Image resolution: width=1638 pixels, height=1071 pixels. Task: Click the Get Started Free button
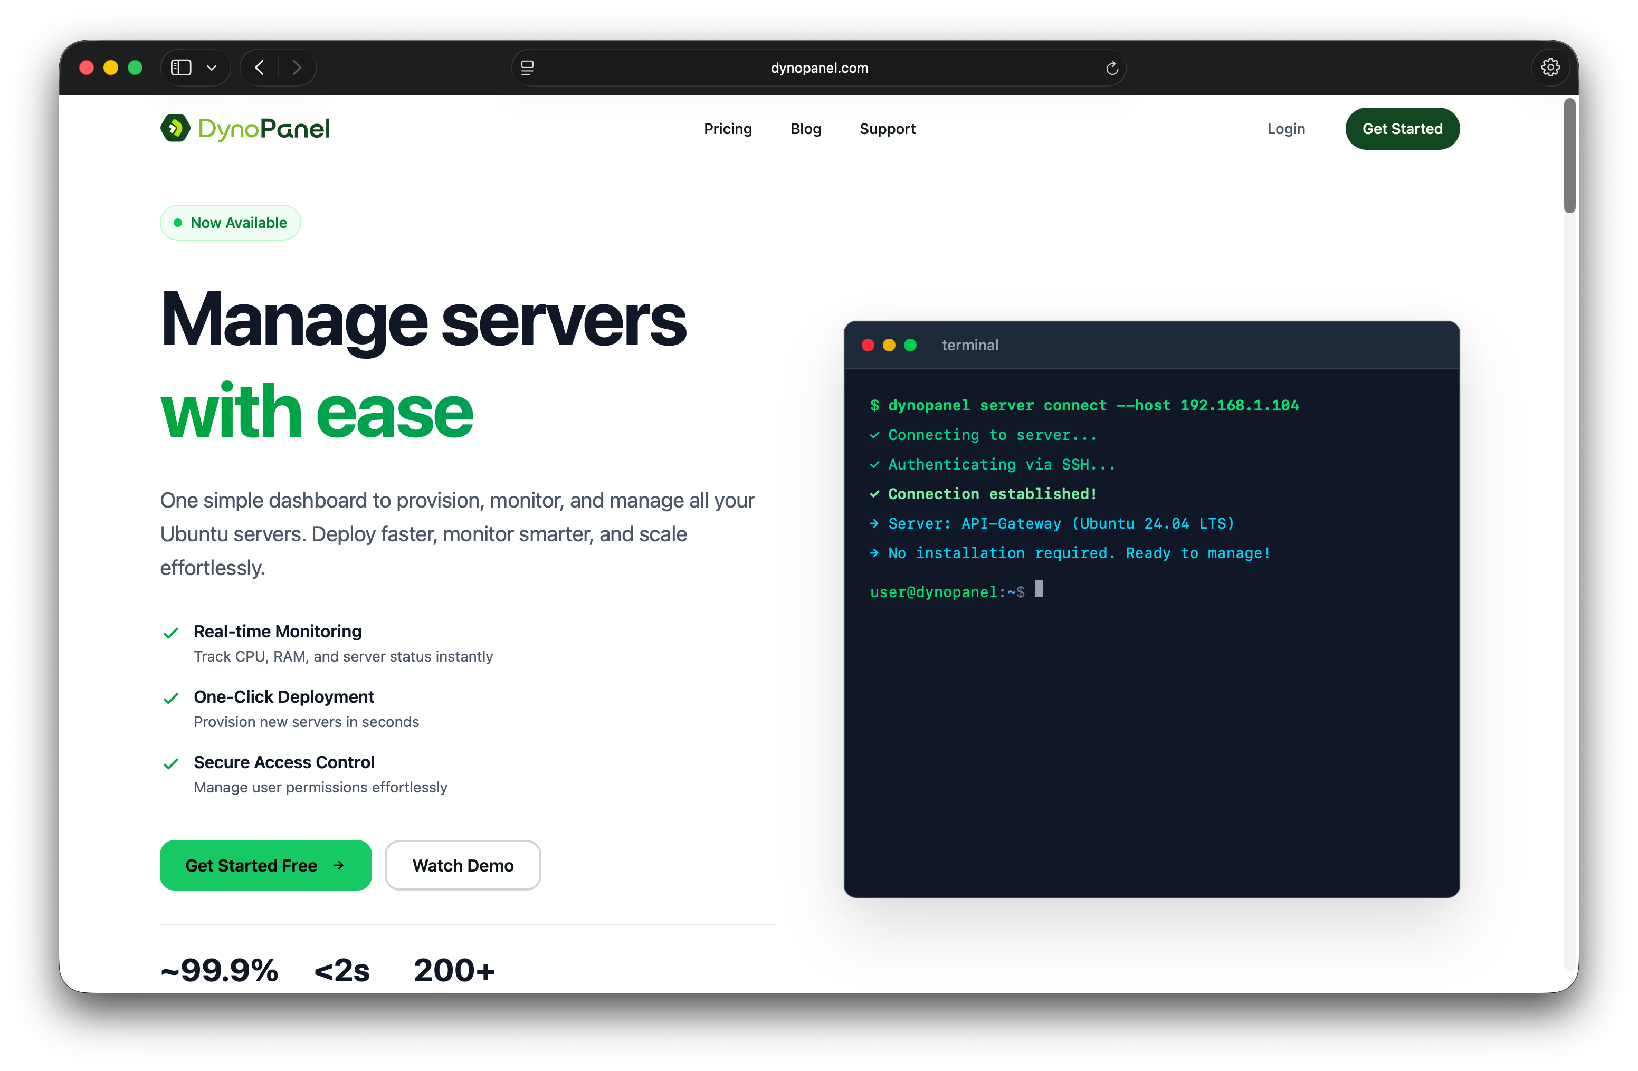click(x=265, y=865)
